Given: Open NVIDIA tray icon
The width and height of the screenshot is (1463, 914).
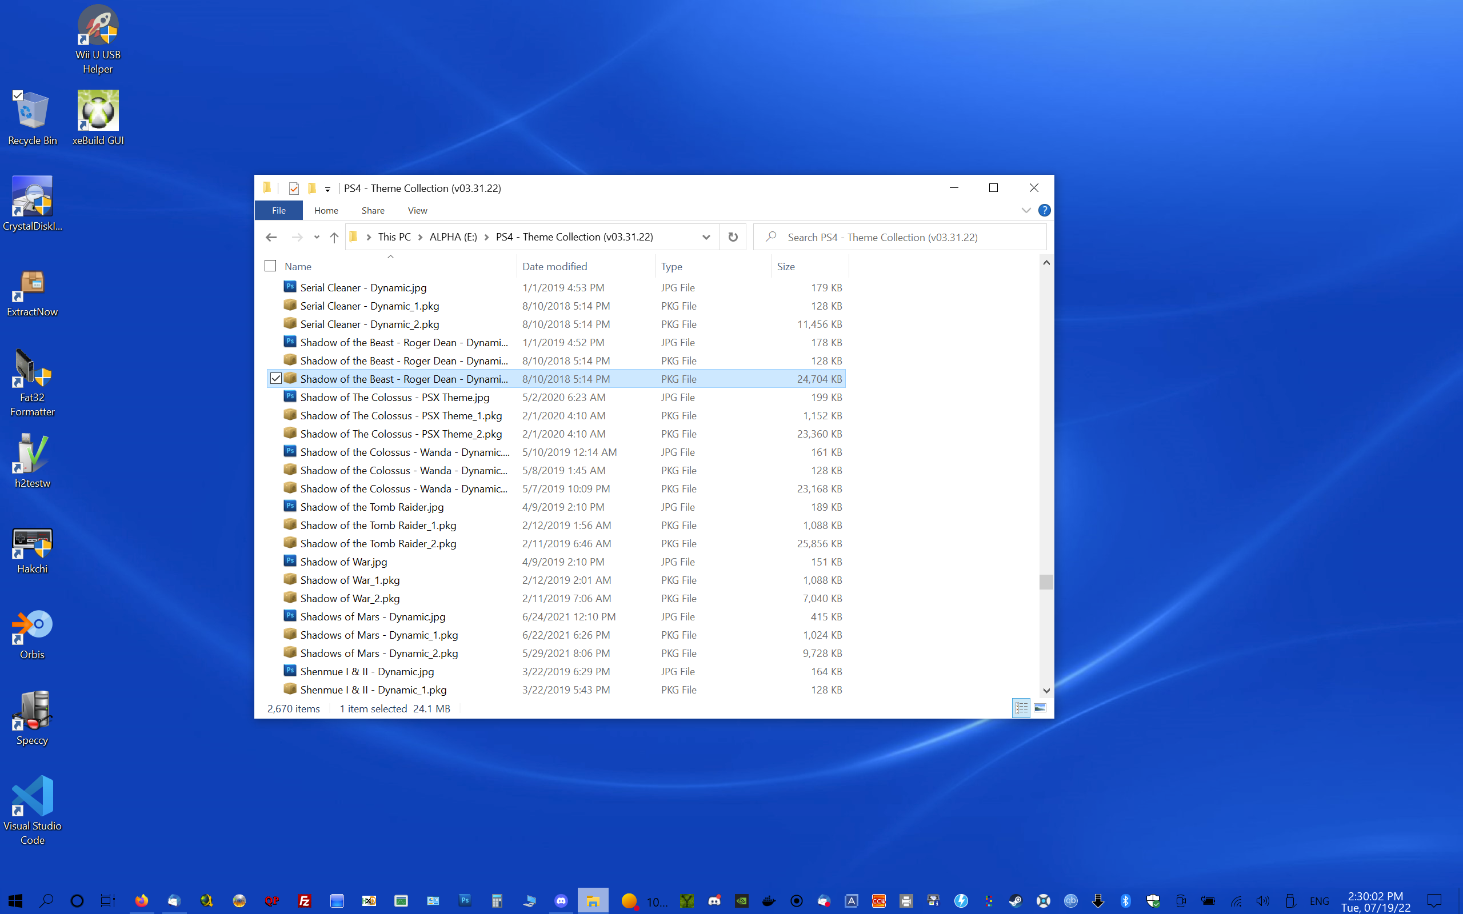Looking at the screenshot, I should pyautogui.click(x=742, y=901).
